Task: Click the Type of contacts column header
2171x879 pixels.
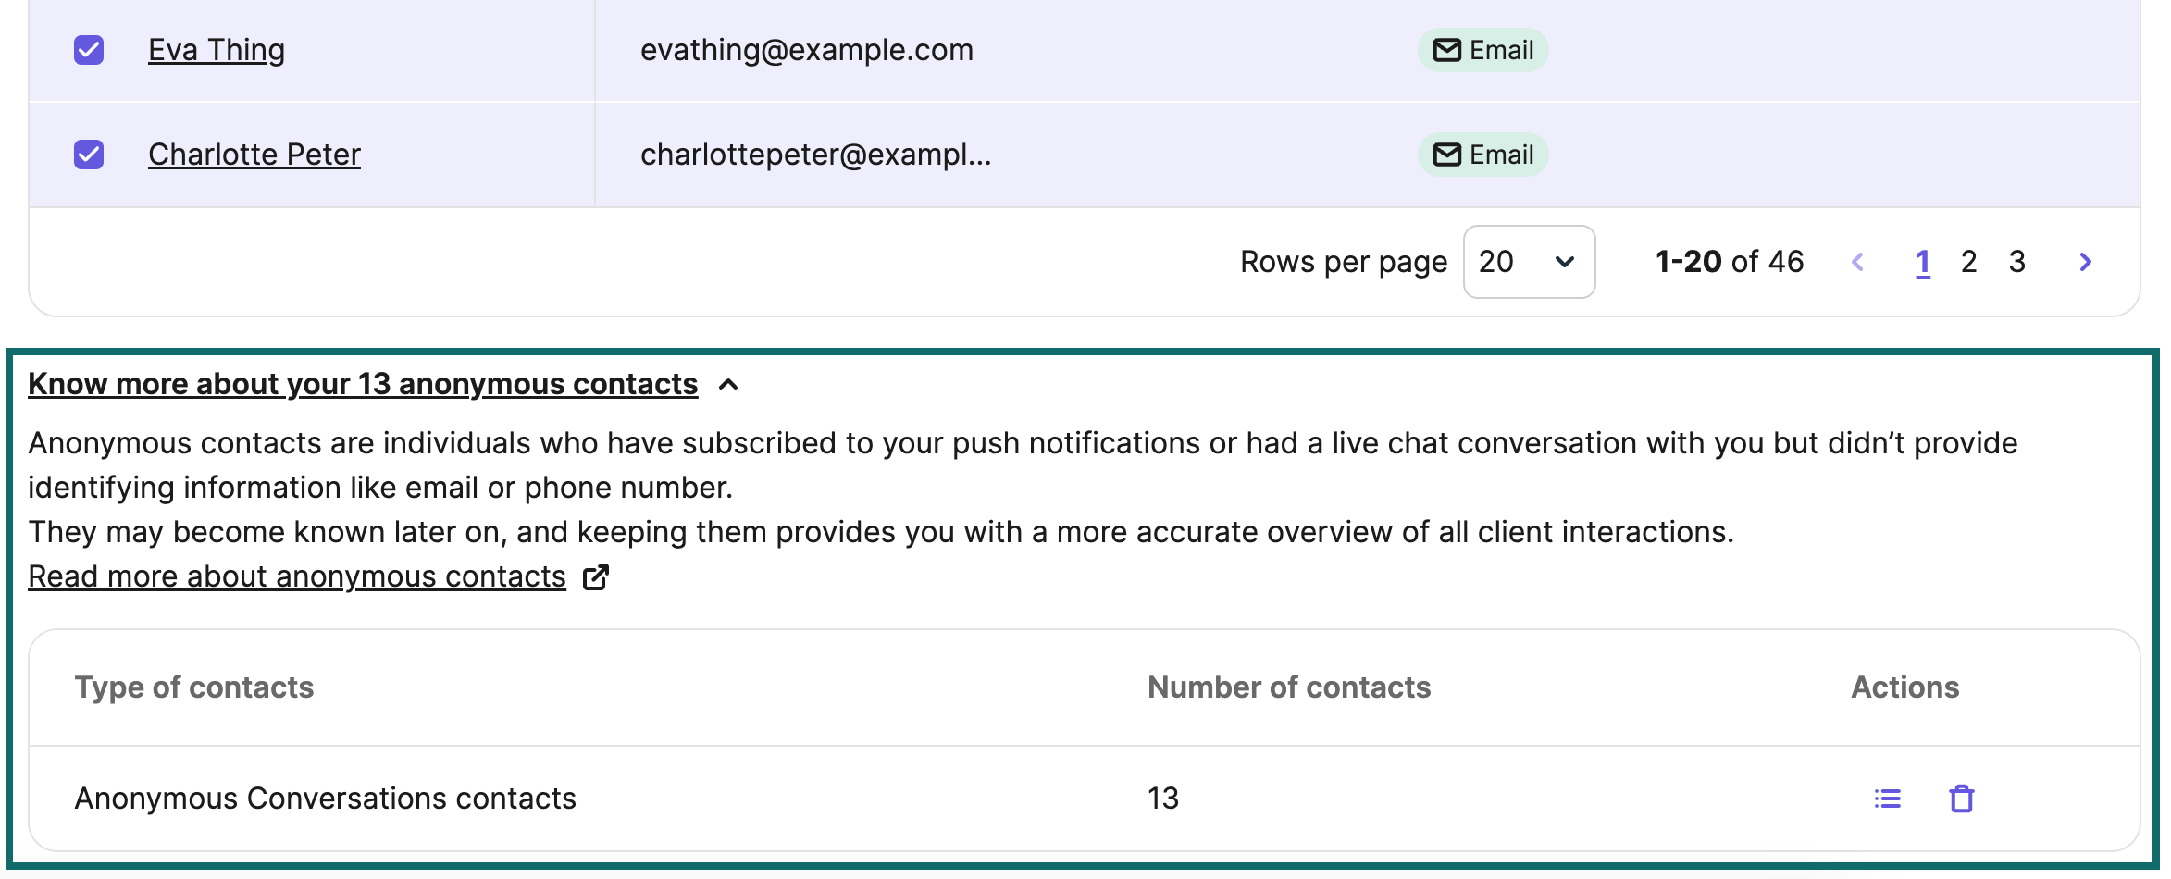Action: coord(194,687)
